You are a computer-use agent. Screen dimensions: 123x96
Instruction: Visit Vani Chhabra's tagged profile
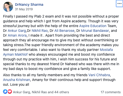[99, 75]
